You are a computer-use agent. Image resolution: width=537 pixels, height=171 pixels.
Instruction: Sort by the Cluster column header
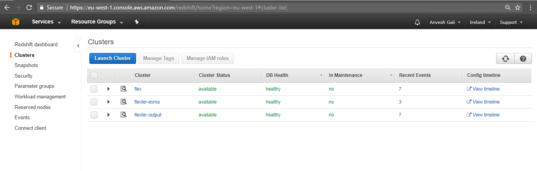(x=143, y=75)
